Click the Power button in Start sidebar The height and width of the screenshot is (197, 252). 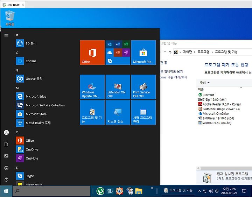coord(6,180)
